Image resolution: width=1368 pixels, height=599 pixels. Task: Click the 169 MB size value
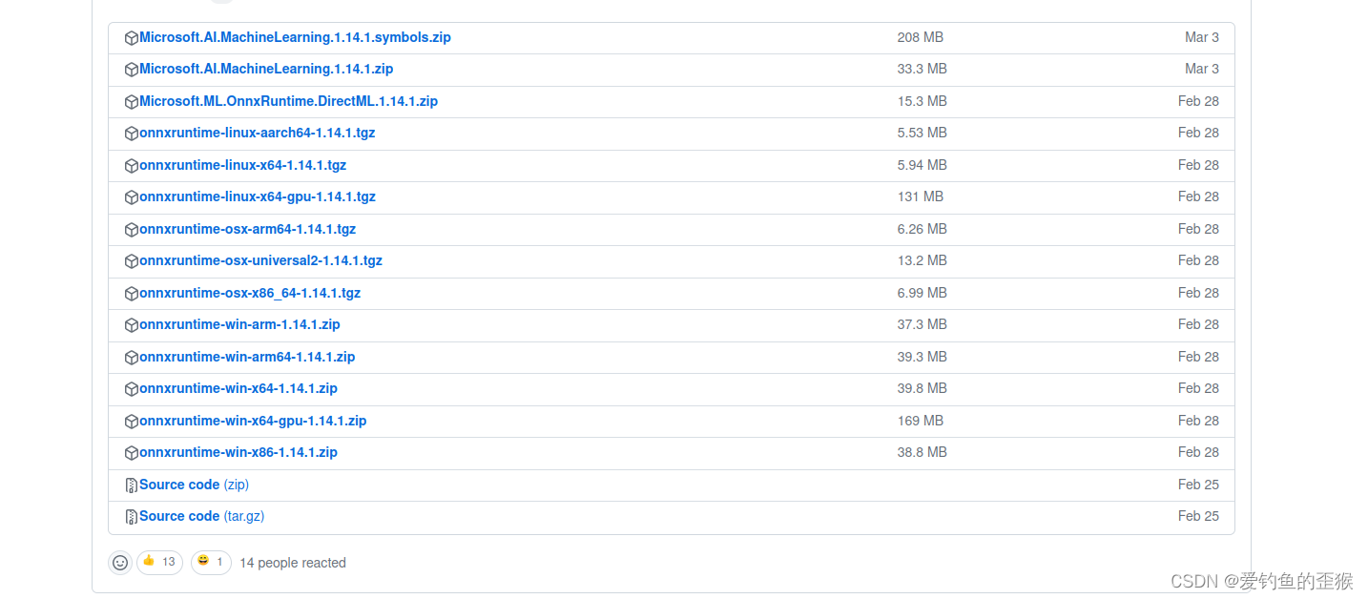point(921,421)
